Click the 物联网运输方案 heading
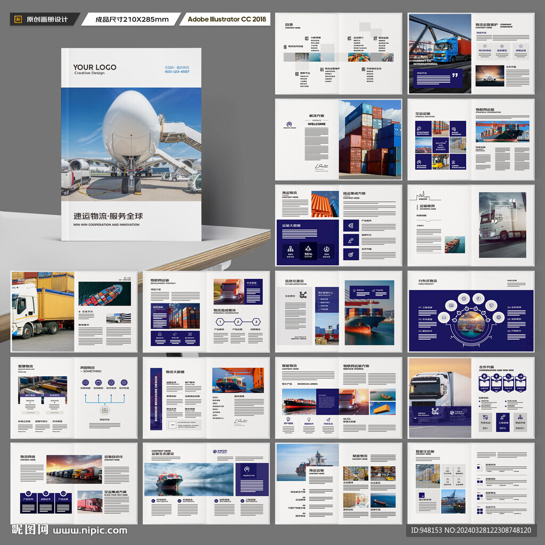The image size is (545, 545). tap(356, 366)
